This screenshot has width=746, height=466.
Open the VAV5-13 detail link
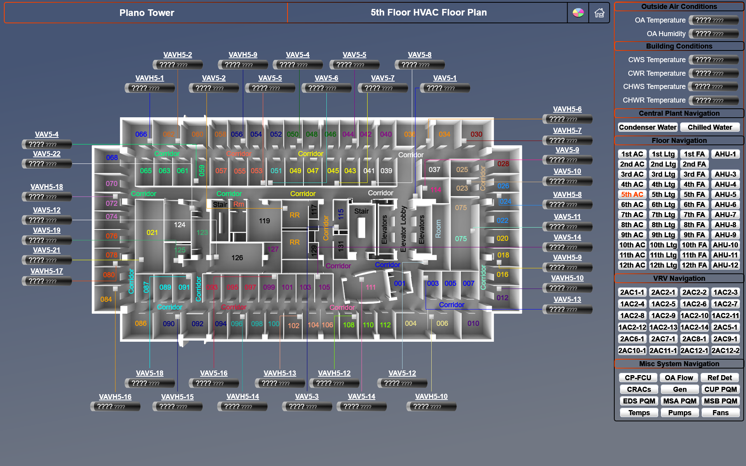coord(567,299)
